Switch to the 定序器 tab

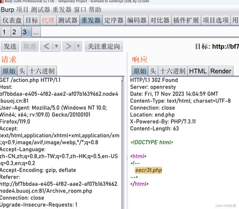pyautogui.click(x=114, y=20)
